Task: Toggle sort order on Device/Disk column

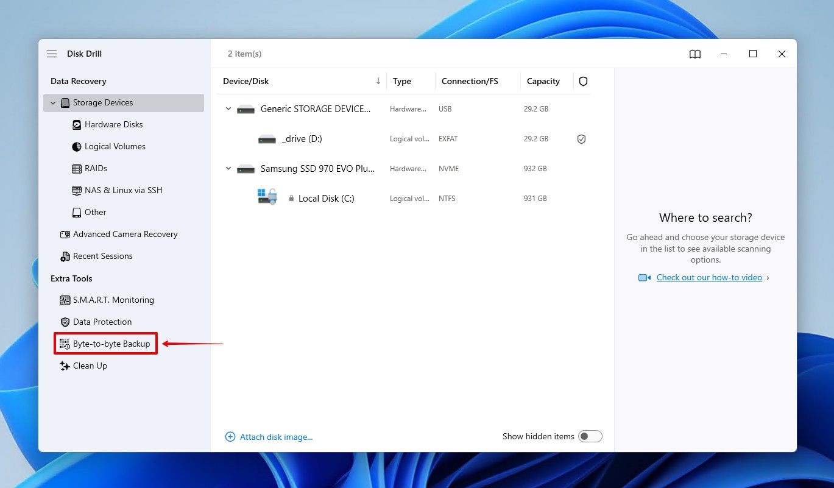Action: [x=378, y=80]
